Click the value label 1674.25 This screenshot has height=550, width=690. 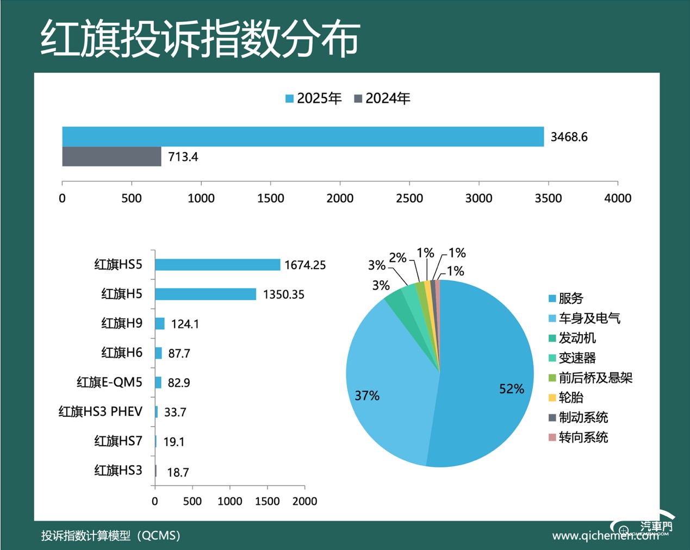pyautogui.click(x=305, y=265)
